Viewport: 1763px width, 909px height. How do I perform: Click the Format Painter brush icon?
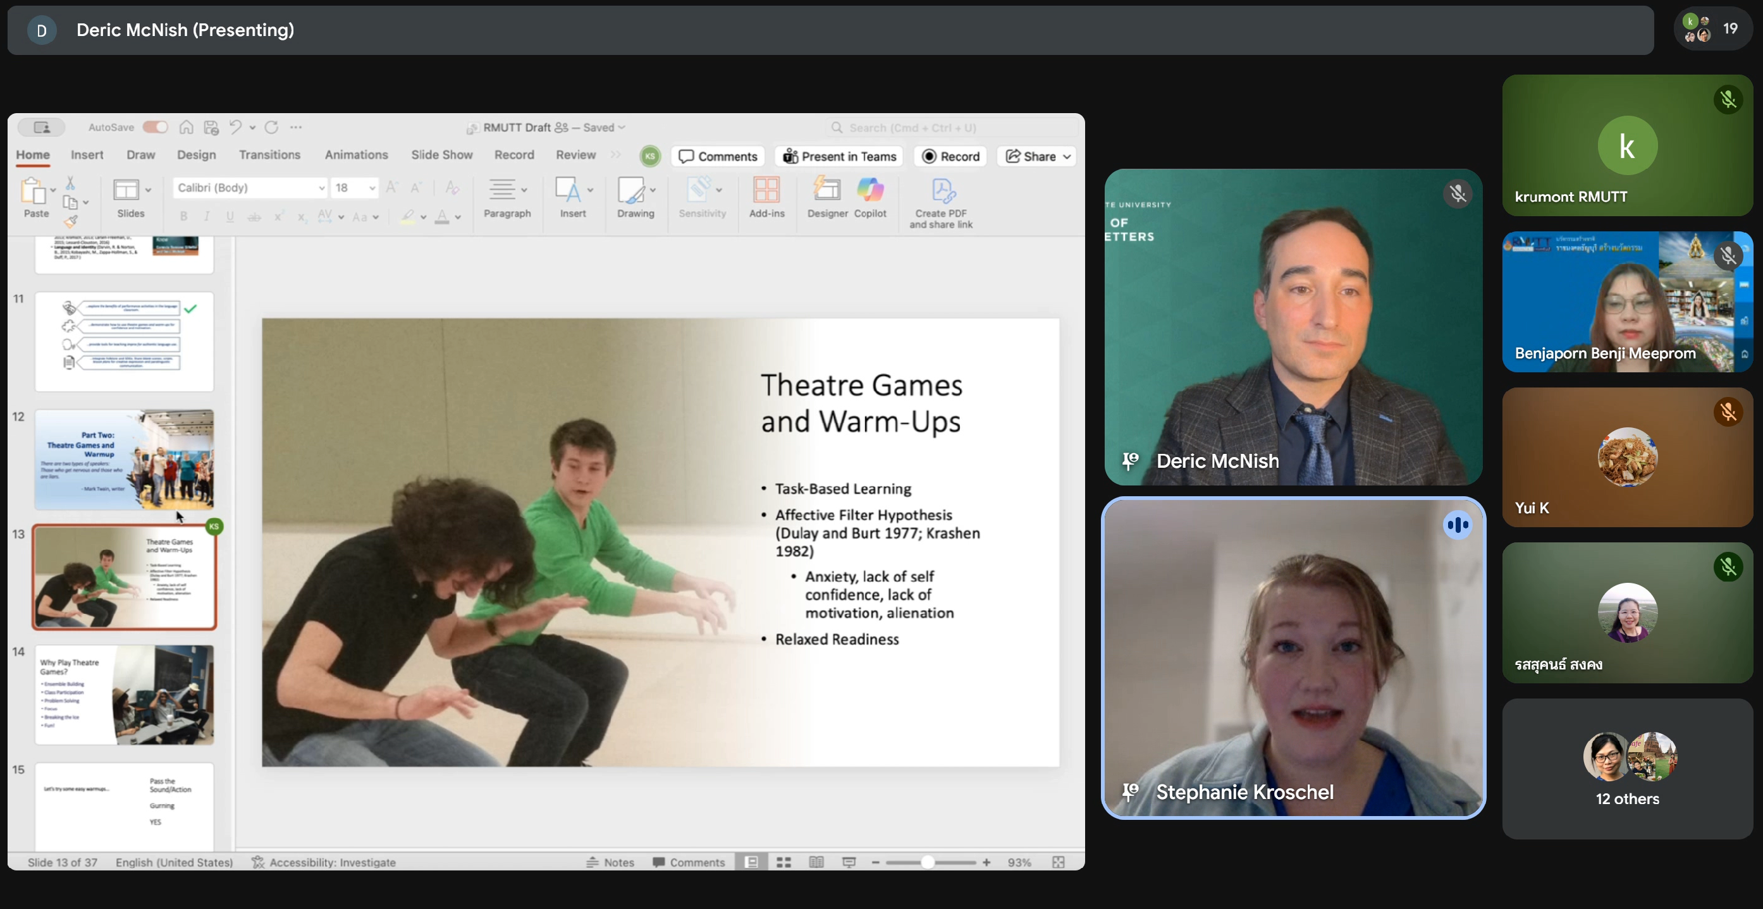[x=70, y=221]
